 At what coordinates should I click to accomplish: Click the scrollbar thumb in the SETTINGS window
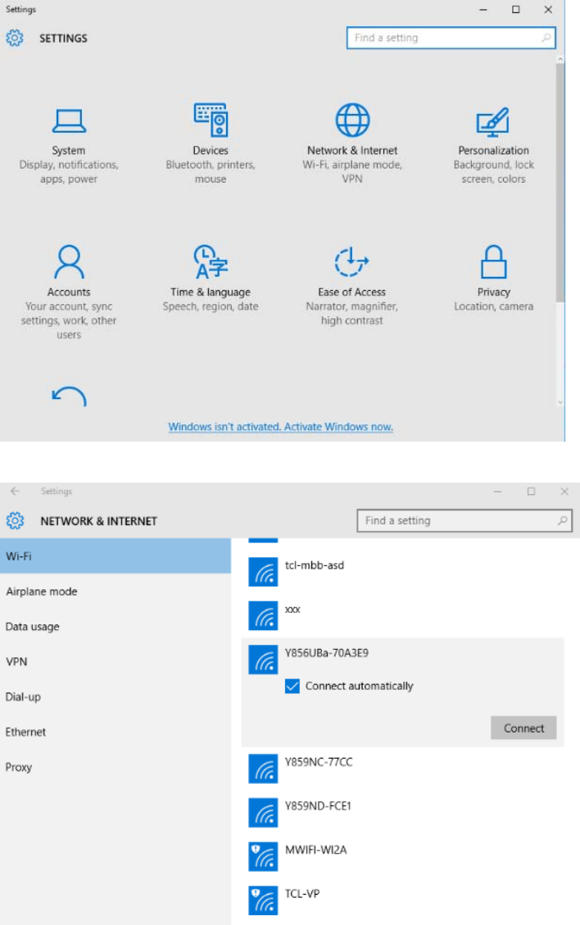point(560,183)
